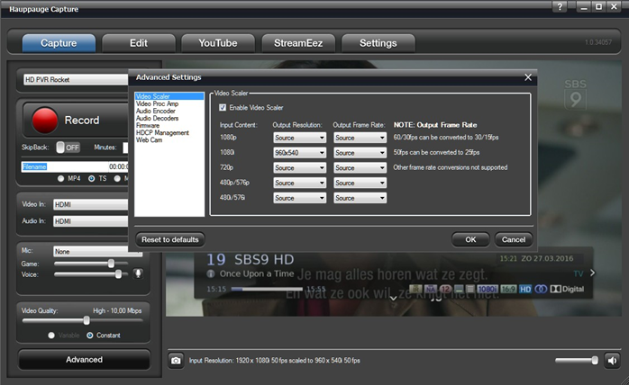Click the microphone icon next to Voice
The image size is (629, 385).
click(x=138, y=274)
